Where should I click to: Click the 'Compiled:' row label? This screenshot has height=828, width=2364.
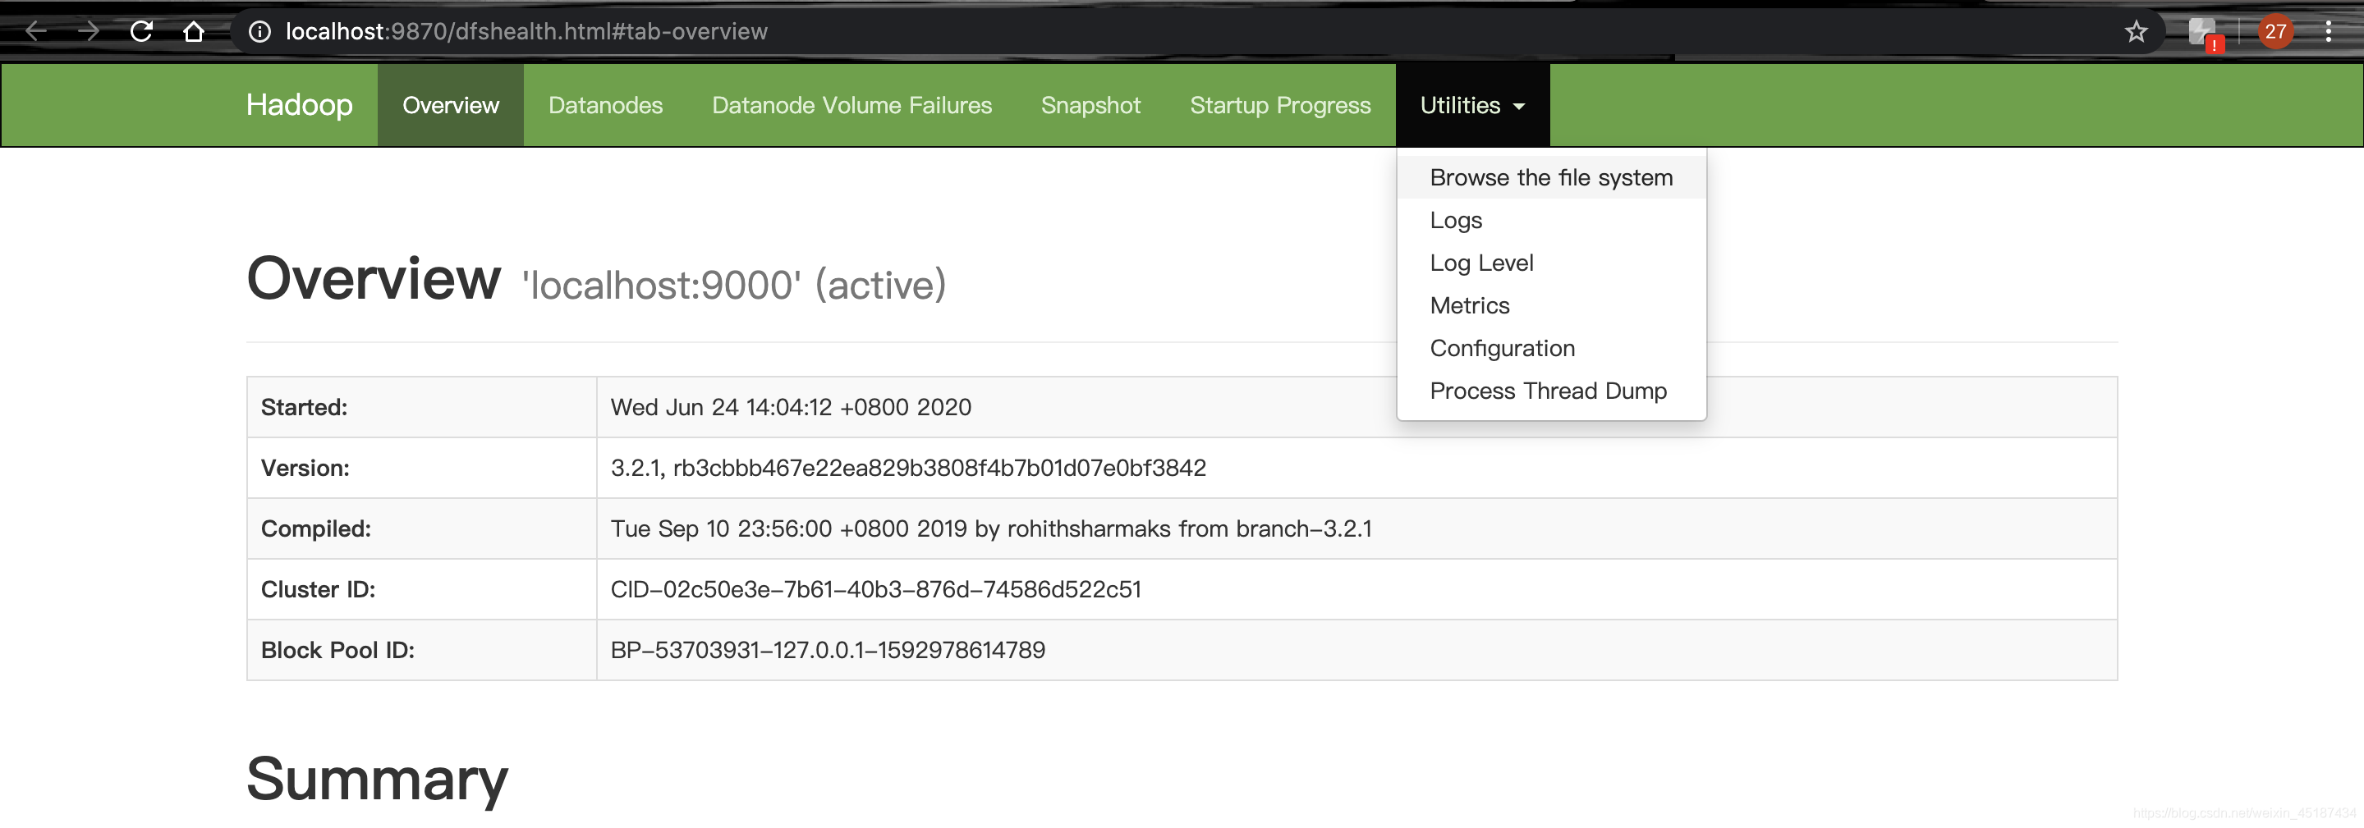coord(315,529)
